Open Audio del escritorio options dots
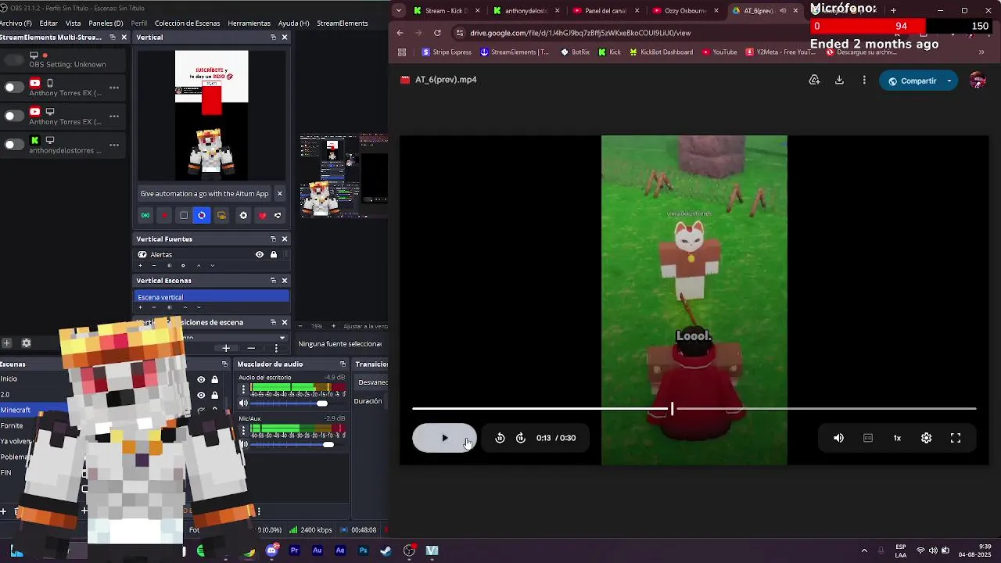 [243, 389]
